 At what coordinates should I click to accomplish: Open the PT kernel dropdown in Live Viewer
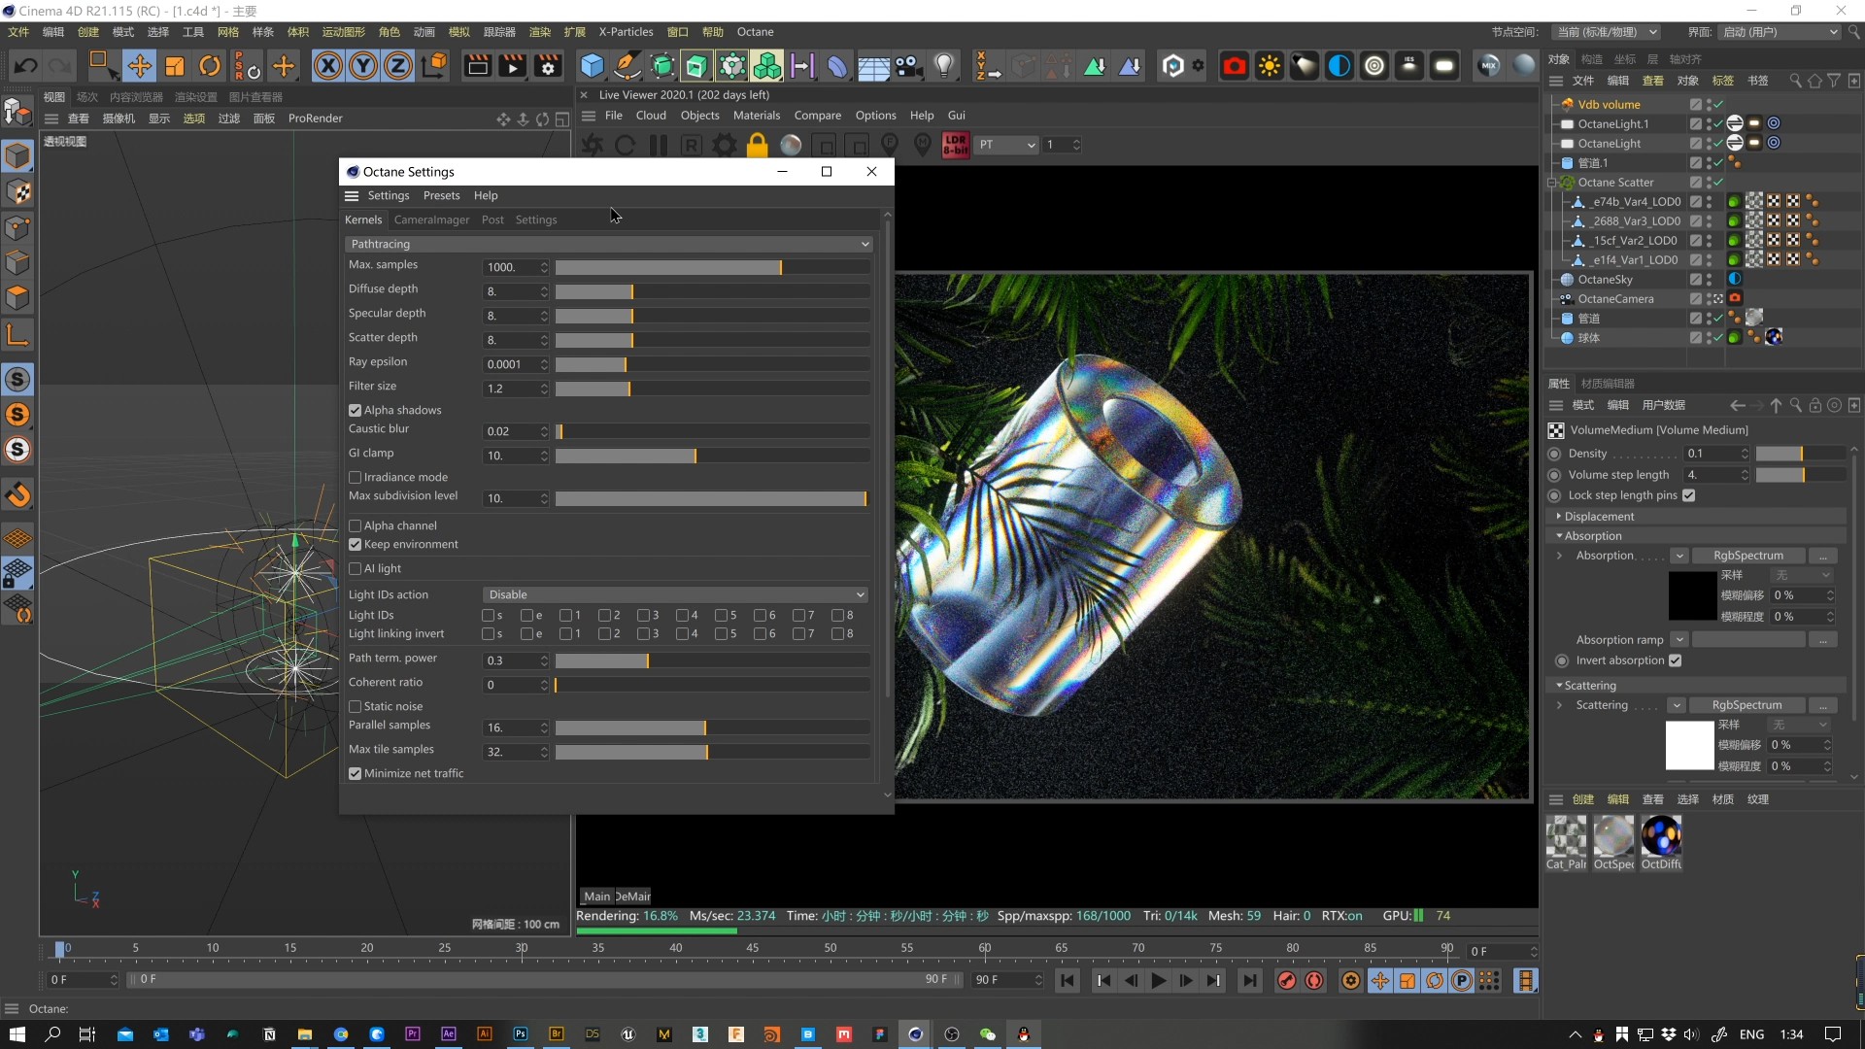point(1007,145)
